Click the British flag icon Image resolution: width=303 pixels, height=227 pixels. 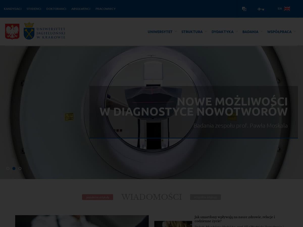[287, 9]
